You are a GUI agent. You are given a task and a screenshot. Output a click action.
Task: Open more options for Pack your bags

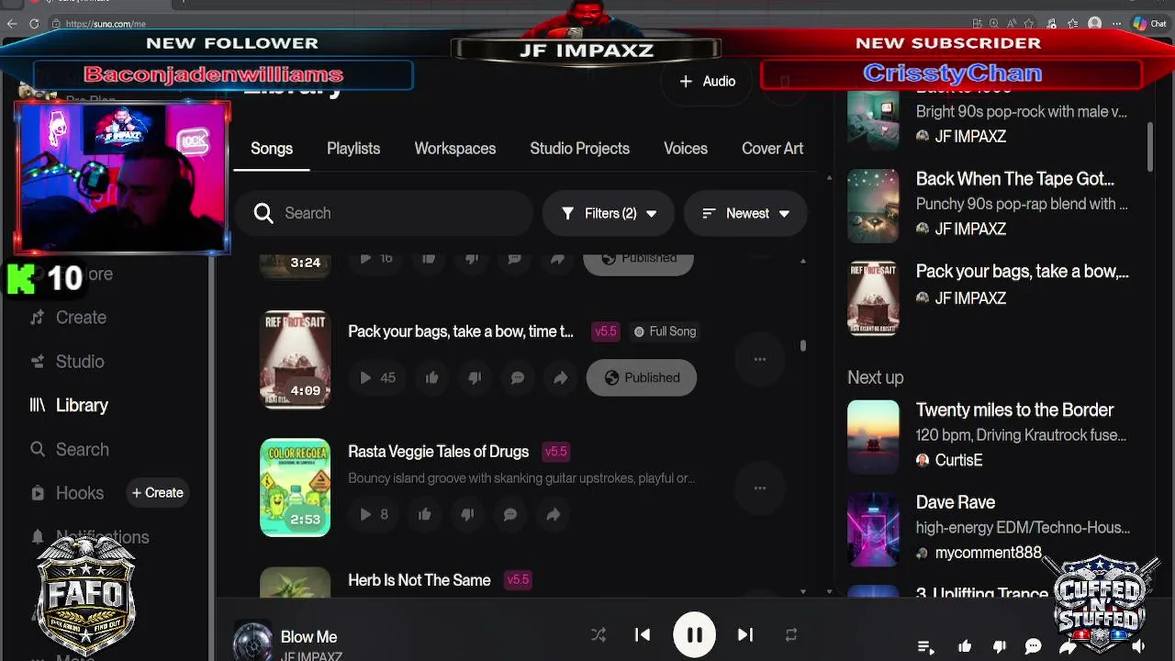pos(759,359)
